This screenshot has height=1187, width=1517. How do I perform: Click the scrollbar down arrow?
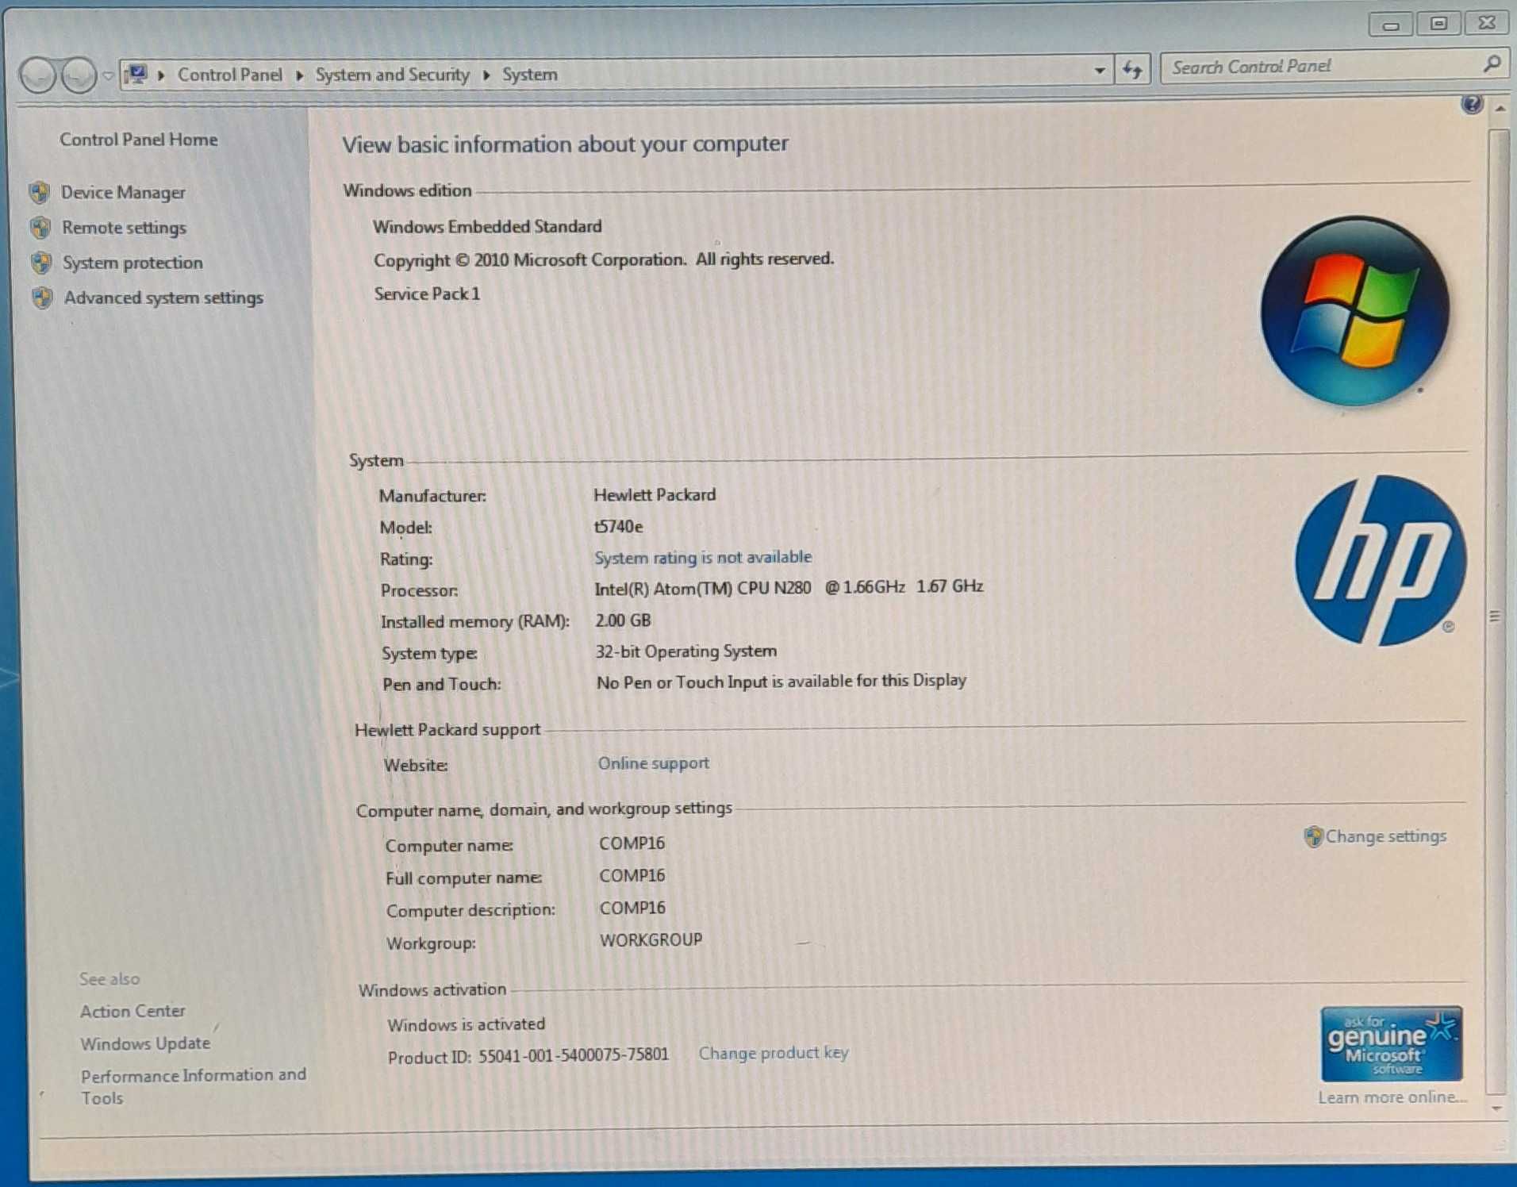coord(1496,1108)
